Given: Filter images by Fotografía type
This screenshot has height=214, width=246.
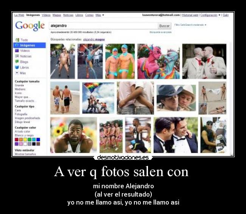Looking at the screenshot, I should click(21, 114).
